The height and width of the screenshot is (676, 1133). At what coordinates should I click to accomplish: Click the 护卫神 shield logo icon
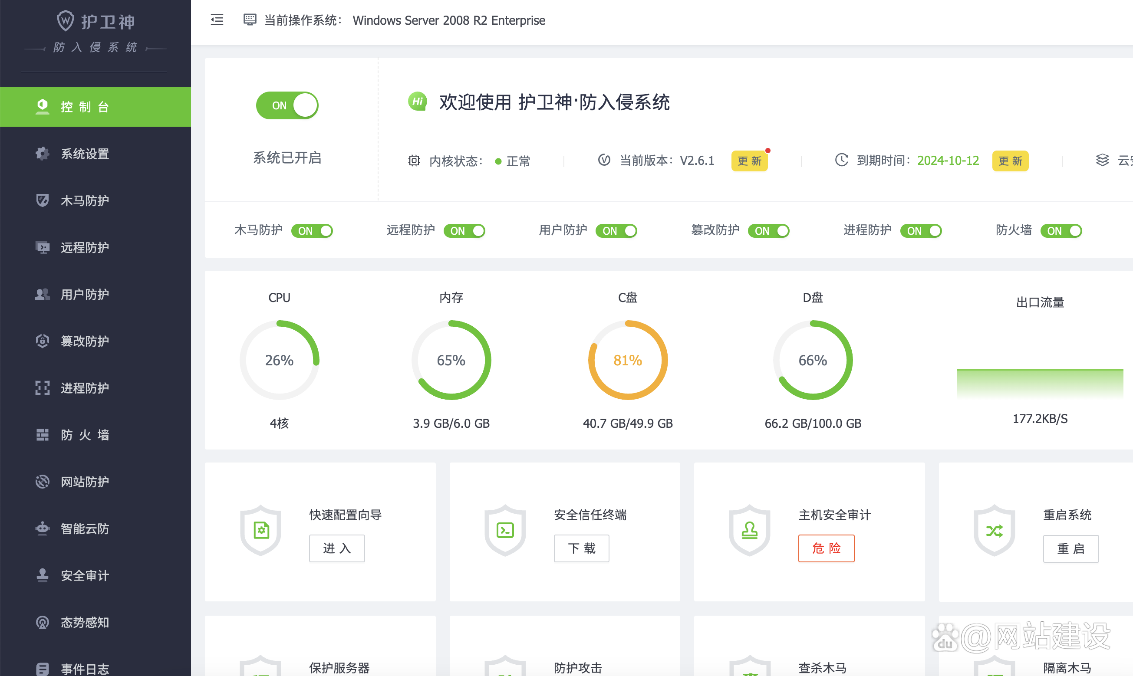[x=65, y=21]
